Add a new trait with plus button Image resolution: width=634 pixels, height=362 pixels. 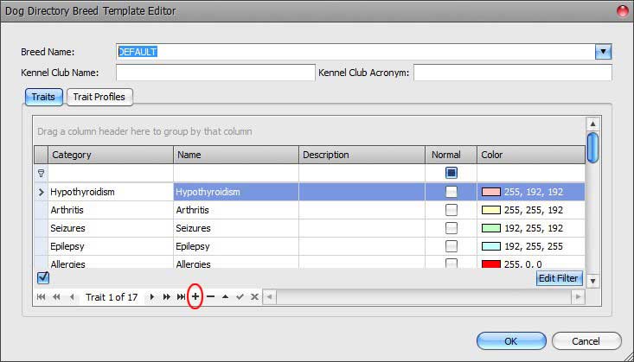tap(195, 297)
